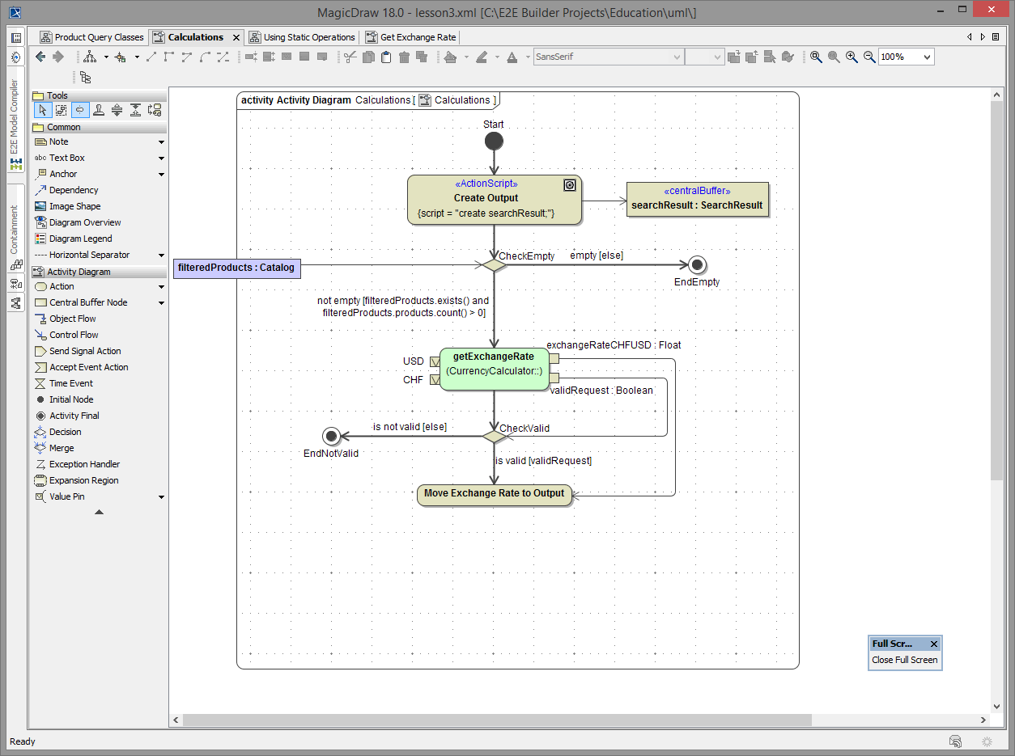The image size is (1015, 756).
Task: Click the horizontal scrollbar below the diagram
Action: point(497,720)
